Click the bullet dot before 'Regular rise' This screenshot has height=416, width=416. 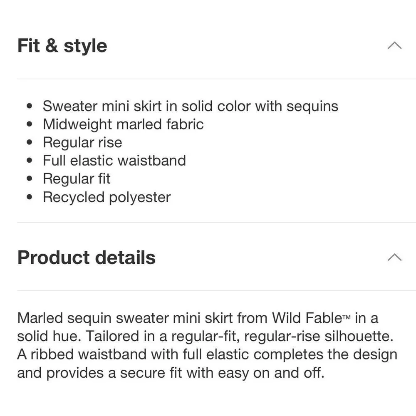point(29,143)
